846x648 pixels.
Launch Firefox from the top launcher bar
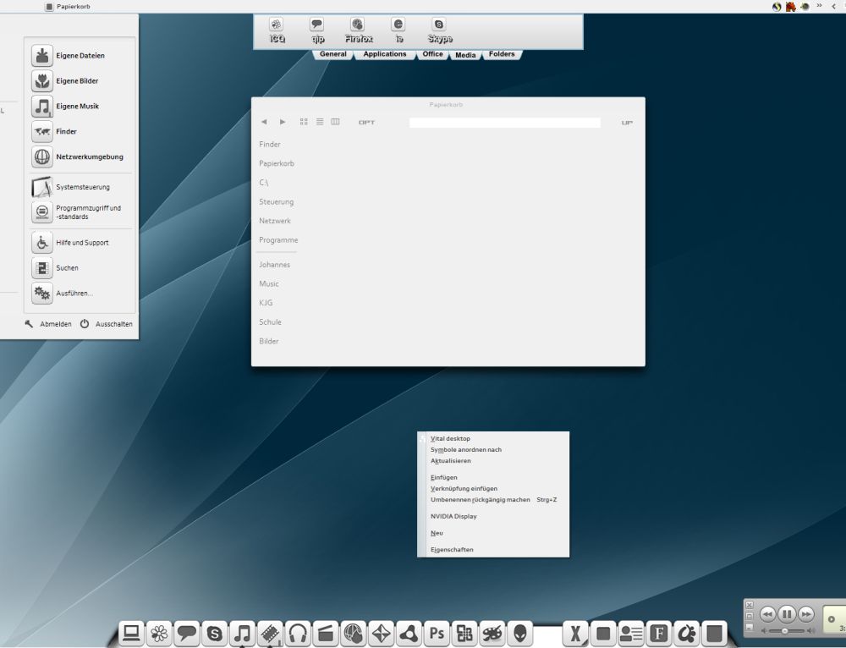(358, 25)
